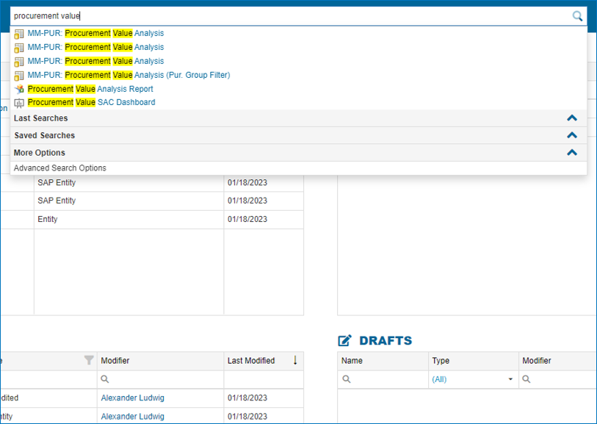The height and width of the screenshot is (424, 597).
Task: Open the filter icon in the Modifier table header
Action: click(x=89, y=360)
